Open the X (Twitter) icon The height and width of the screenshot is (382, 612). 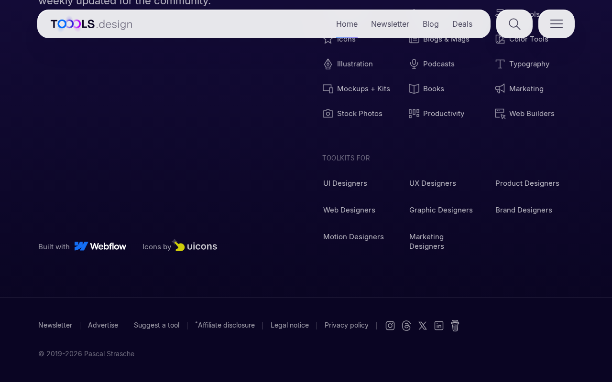(423, 326)
